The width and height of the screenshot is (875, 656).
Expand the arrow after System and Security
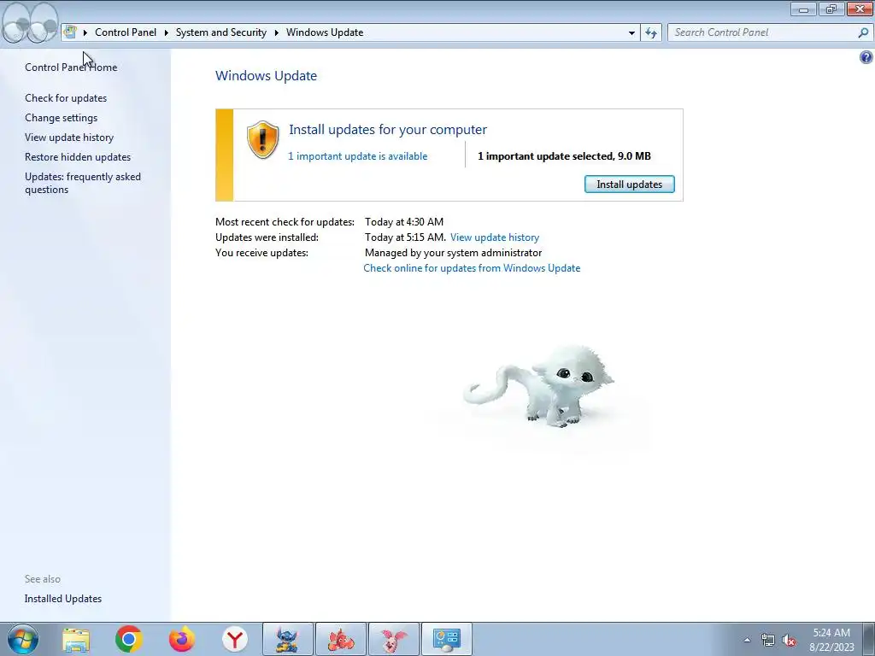[276, 32]
